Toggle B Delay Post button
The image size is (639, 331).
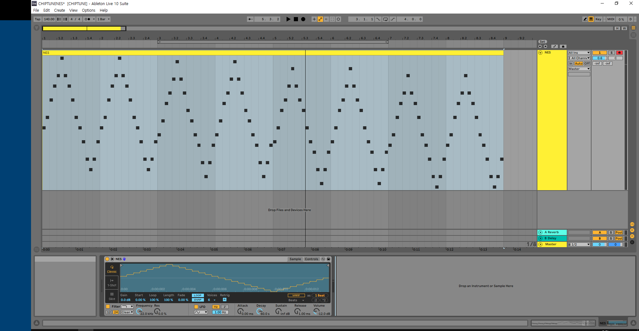[x=619, y=239]
